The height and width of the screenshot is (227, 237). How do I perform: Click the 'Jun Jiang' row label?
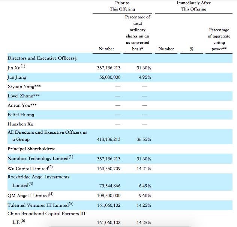tap(17, 77)
